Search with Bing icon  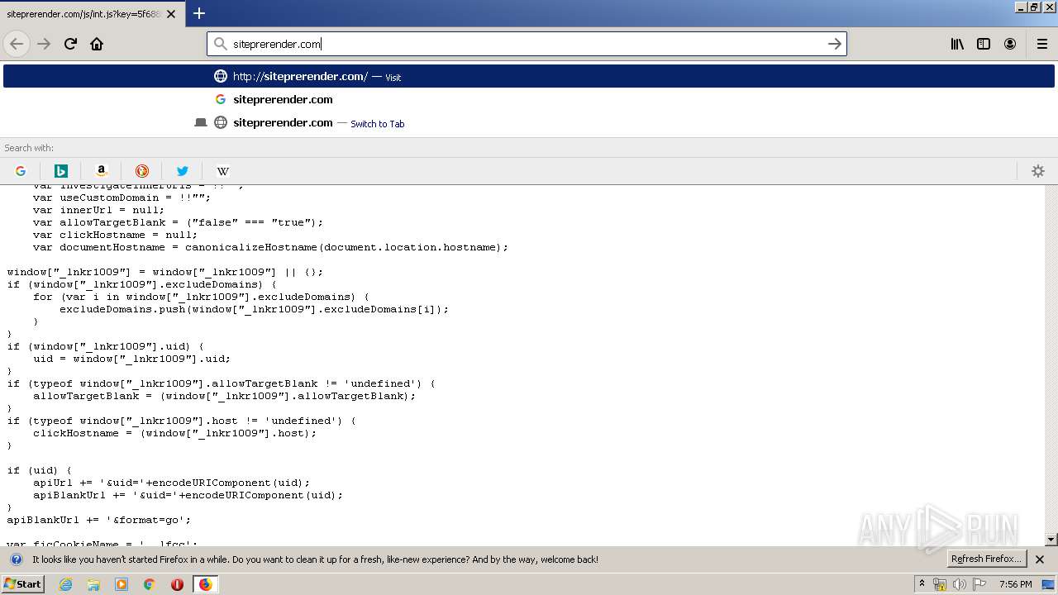[x=61, y=171]
